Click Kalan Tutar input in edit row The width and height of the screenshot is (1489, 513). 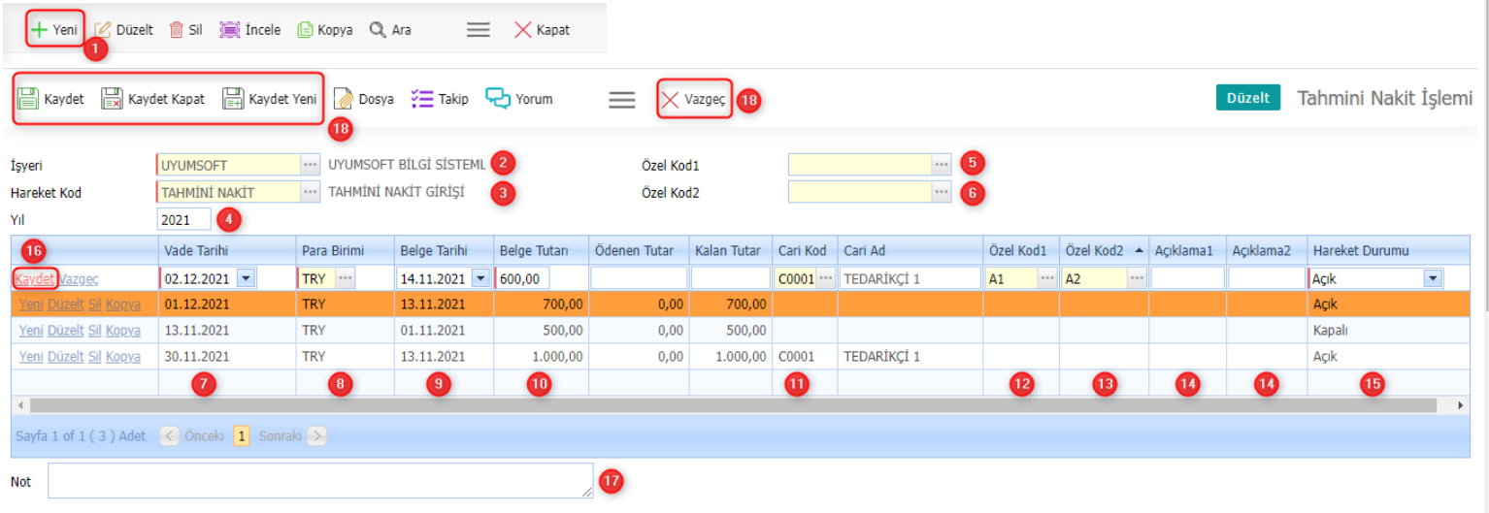(x=731, y=278)
